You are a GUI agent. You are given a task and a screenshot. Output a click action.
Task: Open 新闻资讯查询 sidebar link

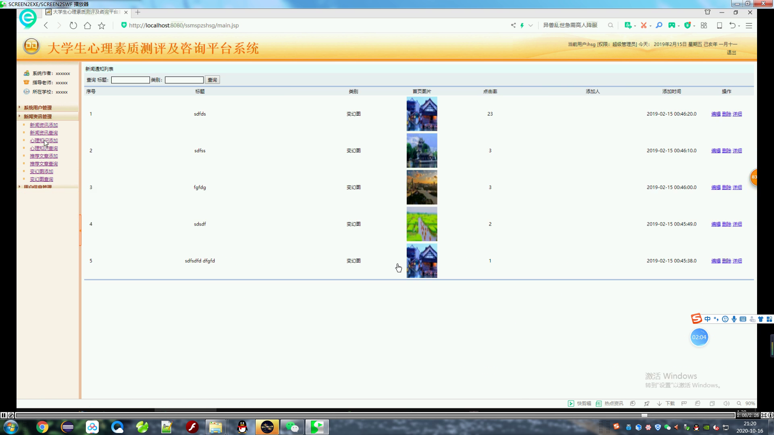tap(44, 133)
